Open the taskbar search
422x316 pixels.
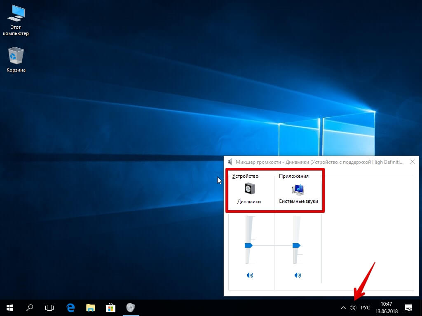click(30, 307)
